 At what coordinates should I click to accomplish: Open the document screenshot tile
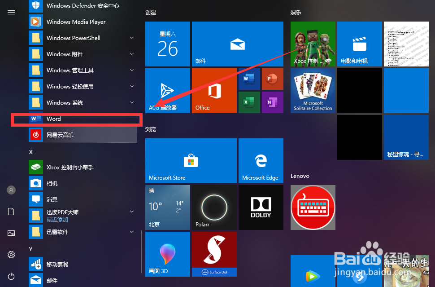coord(406,44)
